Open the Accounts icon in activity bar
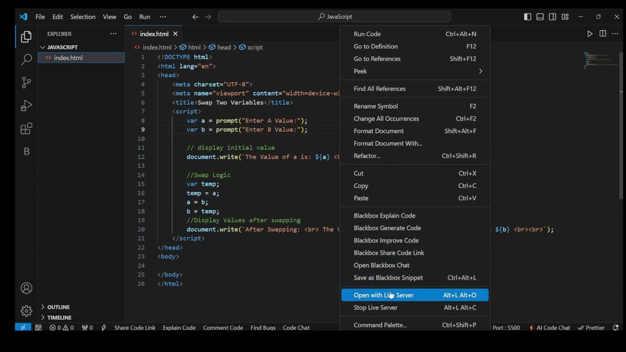The width and height of the screenshot is (626, 352). [26, 288]
